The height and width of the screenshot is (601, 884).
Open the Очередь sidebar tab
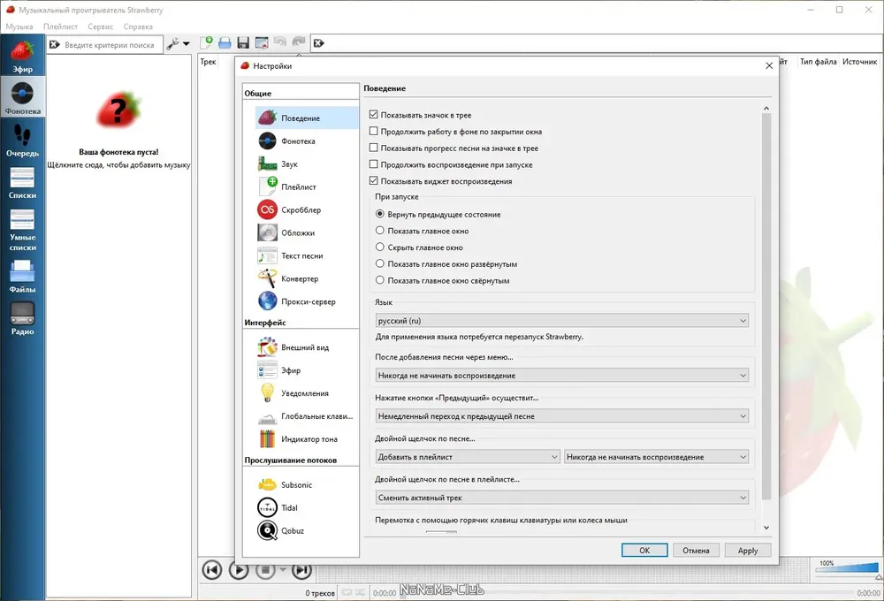23,141
